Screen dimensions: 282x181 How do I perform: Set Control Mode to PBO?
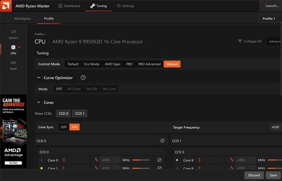(x=129, y=64)
